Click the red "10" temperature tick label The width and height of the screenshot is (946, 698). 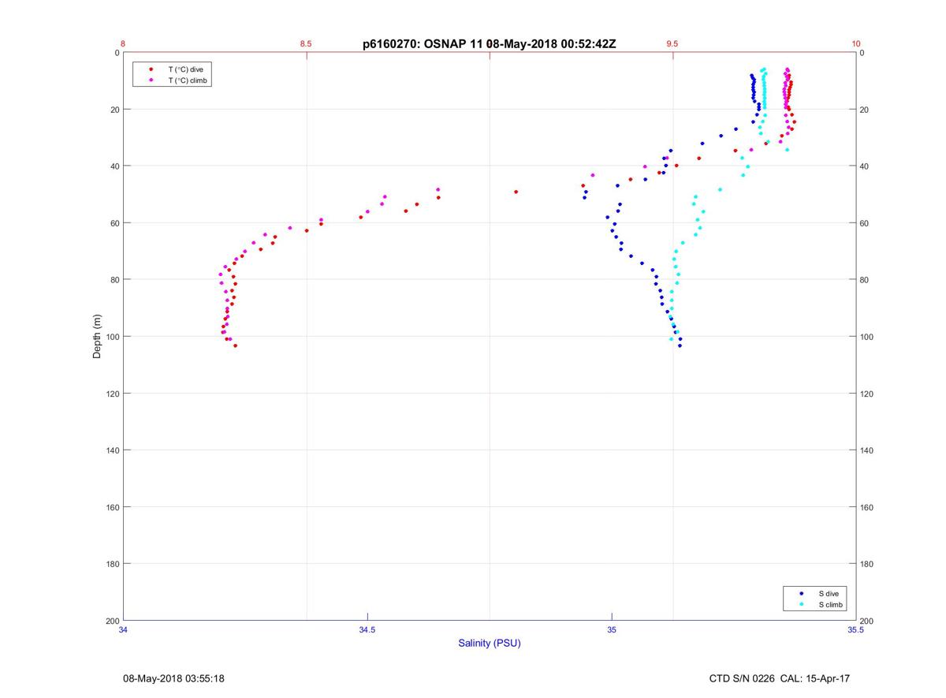coord(856,44)
